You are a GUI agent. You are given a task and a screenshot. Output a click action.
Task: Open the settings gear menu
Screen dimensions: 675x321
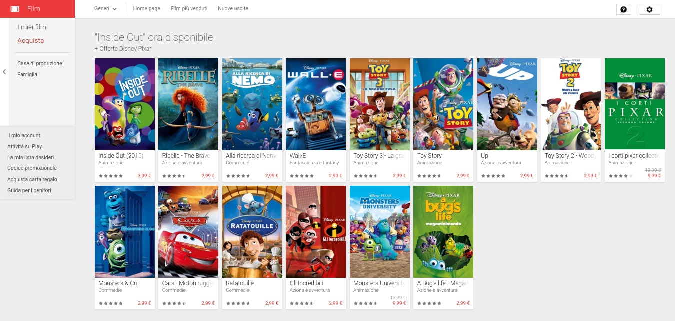[x=649, y=9]
